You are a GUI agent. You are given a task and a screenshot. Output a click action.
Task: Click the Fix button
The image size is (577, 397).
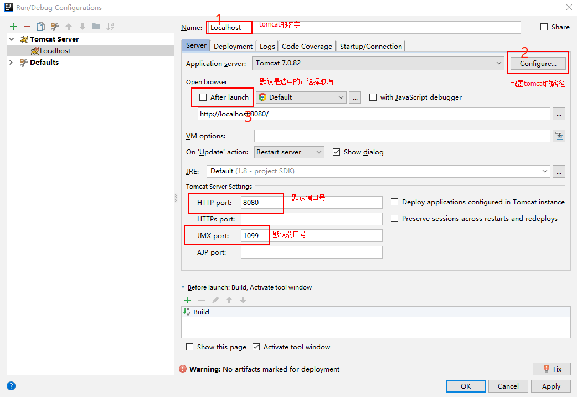(x=552, y=369)
